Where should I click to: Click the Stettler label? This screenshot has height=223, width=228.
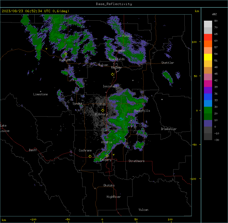(168, 63)
